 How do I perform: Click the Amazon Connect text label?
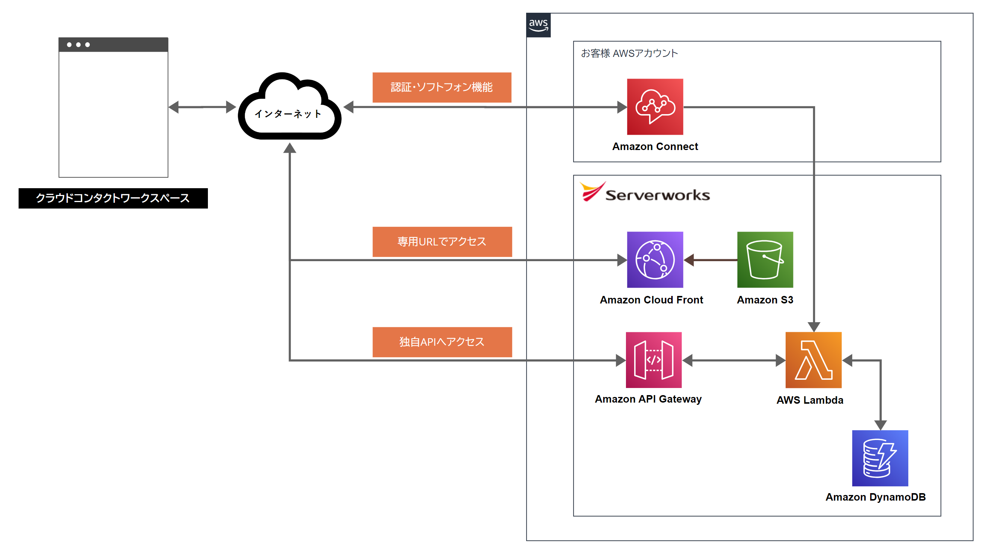point(655,147)
